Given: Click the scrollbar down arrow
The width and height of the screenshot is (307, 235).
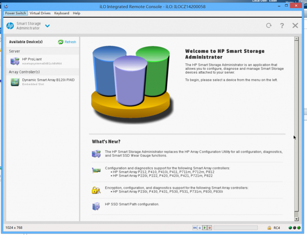Looking at the screenshot, I should [x=296, y=219].
